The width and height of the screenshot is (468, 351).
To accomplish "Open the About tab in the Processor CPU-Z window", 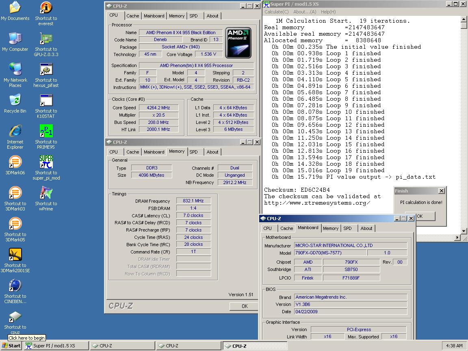I will click(212, 16).
